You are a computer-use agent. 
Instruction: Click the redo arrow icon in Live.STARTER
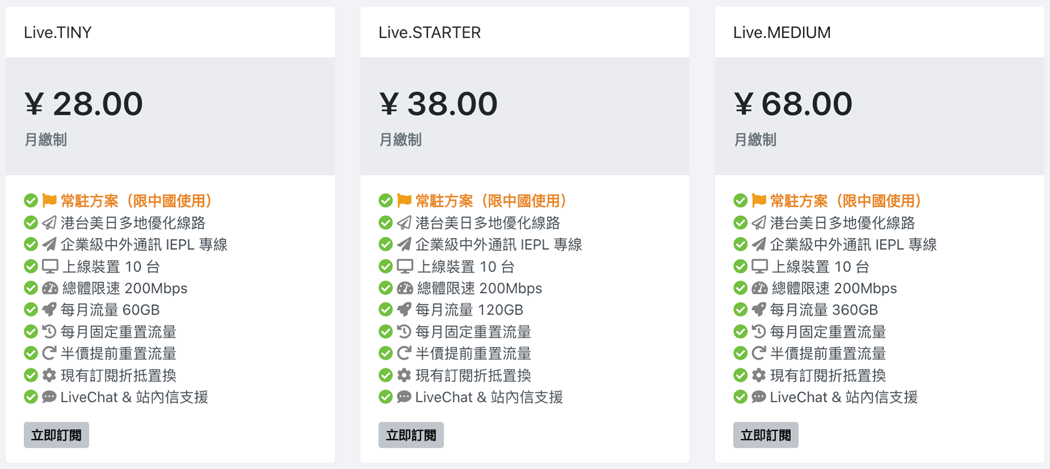[404, 353]
